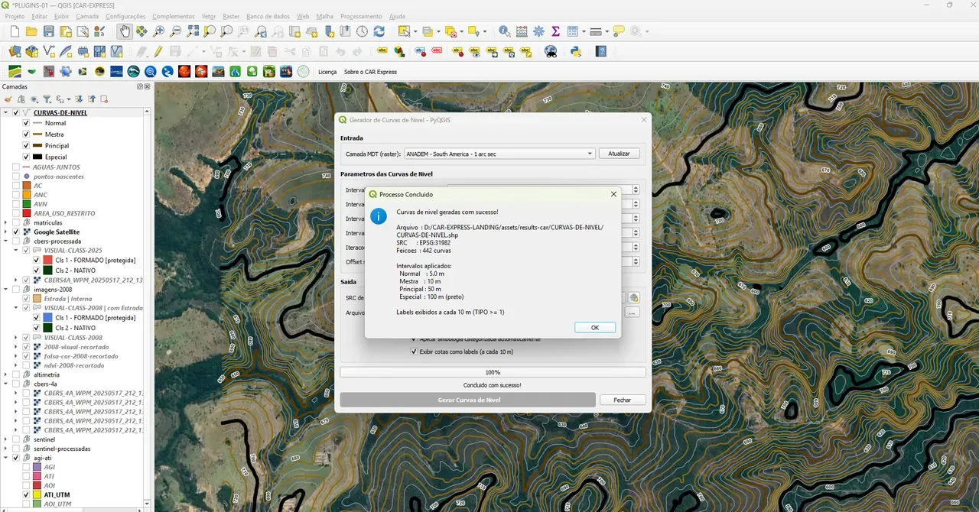Select the Pan Map hand tool

(124, 31)
